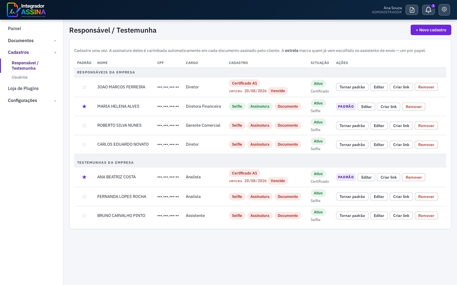Create link for Ana Beatriz Costa

388,177
